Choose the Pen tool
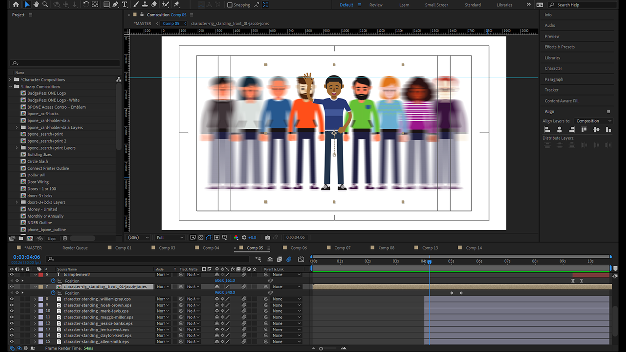 pos(115,4)
